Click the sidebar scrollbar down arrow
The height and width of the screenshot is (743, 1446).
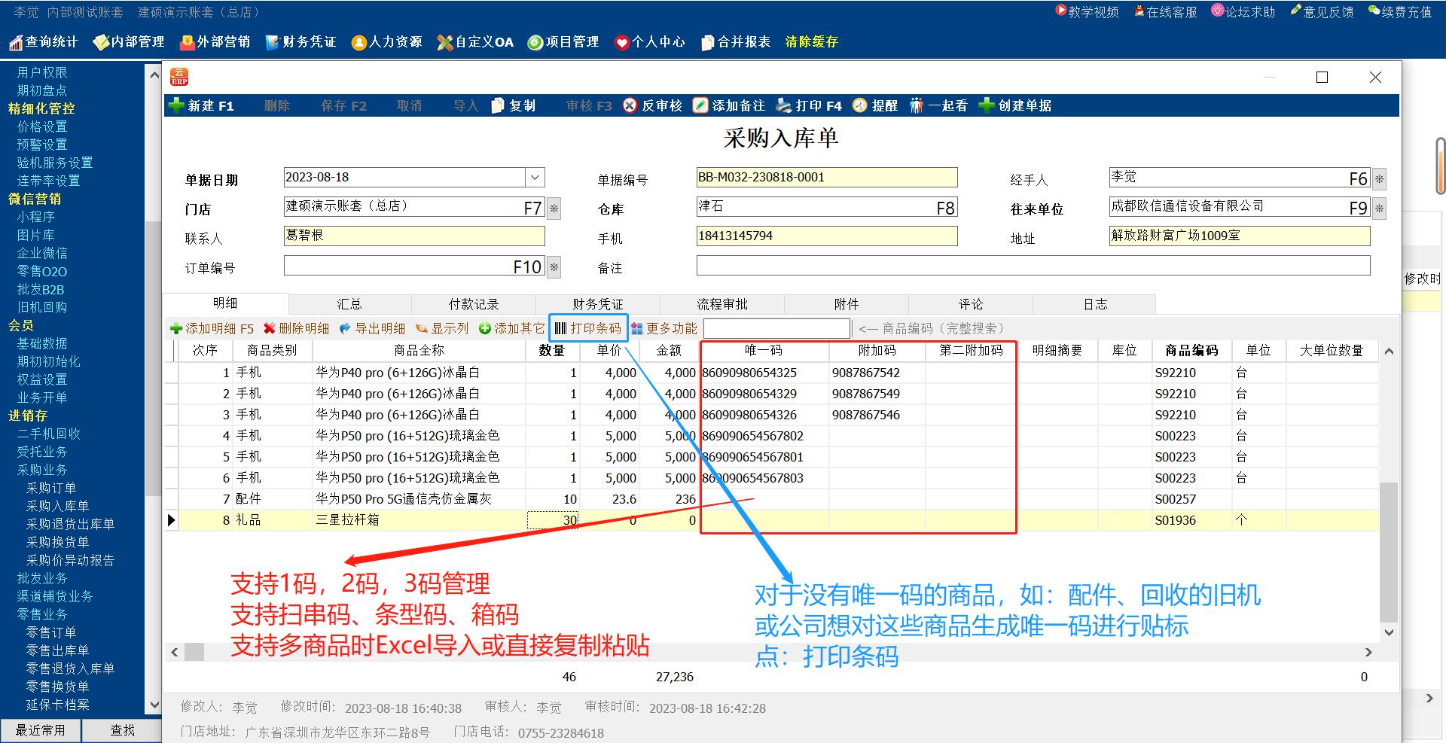click(154, 705)
